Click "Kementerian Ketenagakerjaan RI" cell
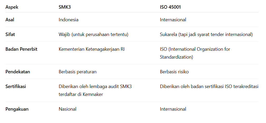The image size is (266, 123). (91, 49)
